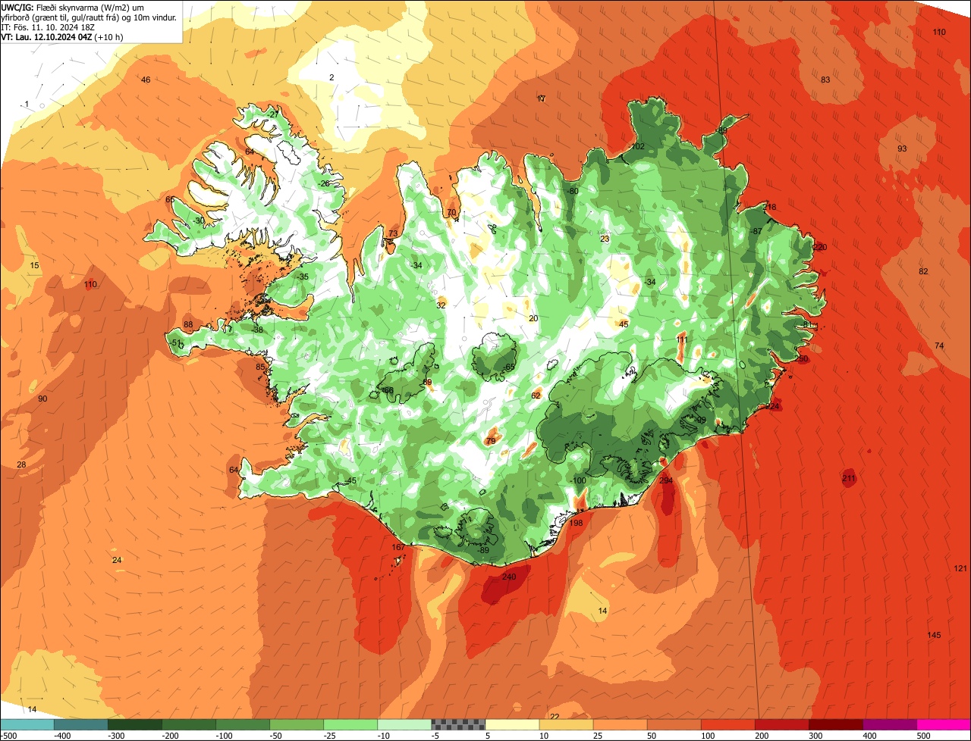The width and height of the screenshot is (971, 741).
Task: Click the heat flux value 24
Action: click(117, 561)
